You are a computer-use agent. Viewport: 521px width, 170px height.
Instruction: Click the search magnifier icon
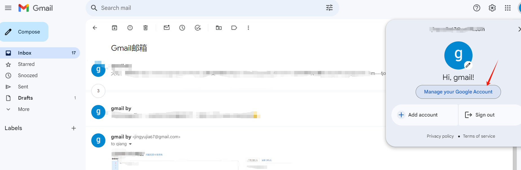[94, 8]
